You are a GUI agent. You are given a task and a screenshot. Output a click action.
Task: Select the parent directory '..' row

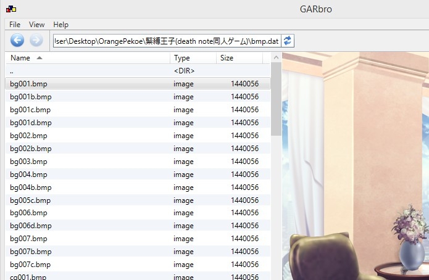[138, 71]
